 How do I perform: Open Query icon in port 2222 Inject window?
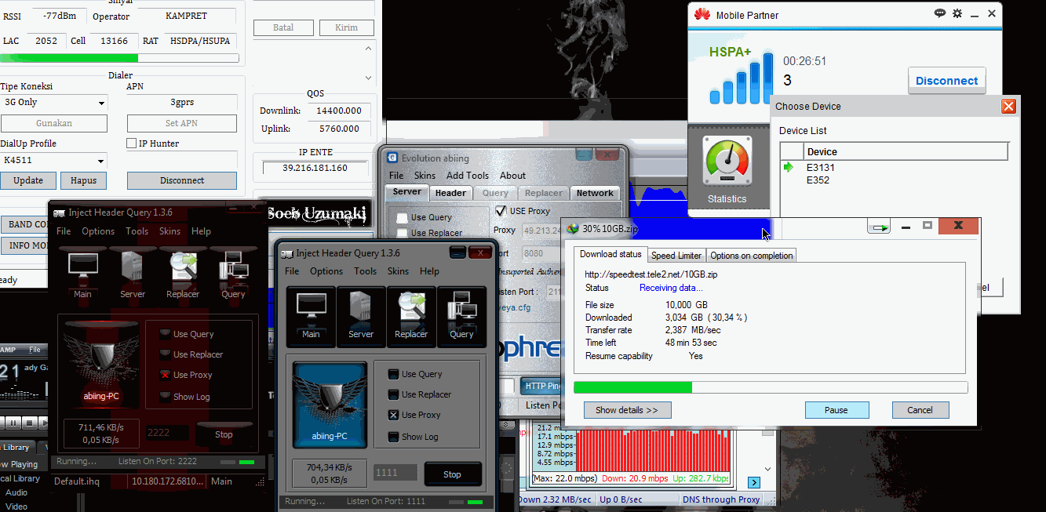pyautogui.click(x=233, y=271)
